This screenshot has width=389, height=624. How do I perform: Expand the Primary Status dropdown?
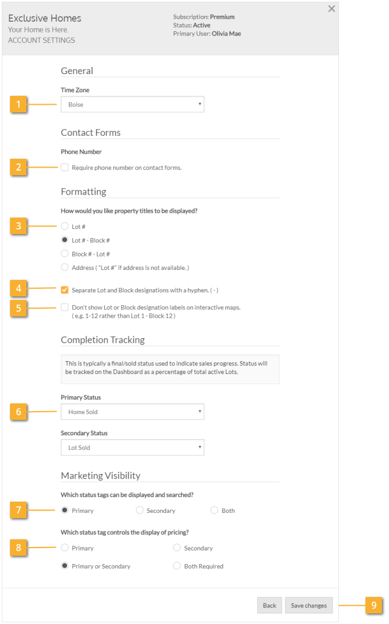(x=132, y=412)
